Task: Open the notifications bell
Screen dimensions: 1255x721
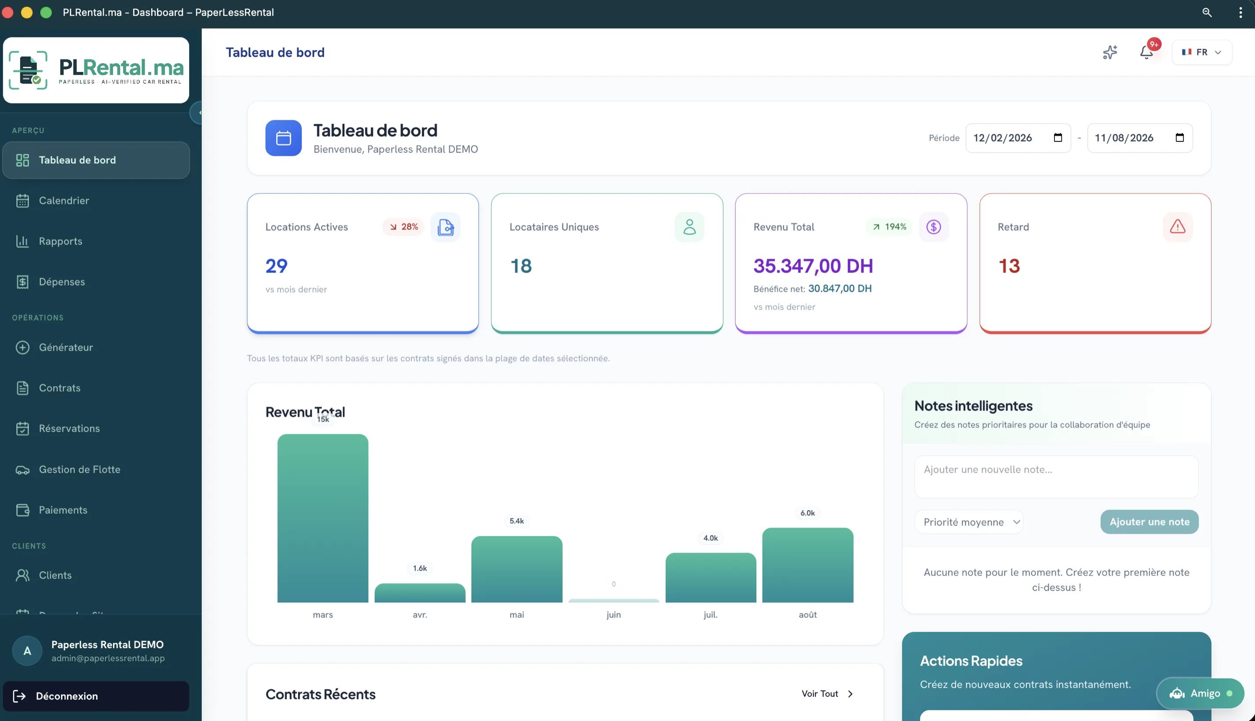Action: click(1146, 52)
